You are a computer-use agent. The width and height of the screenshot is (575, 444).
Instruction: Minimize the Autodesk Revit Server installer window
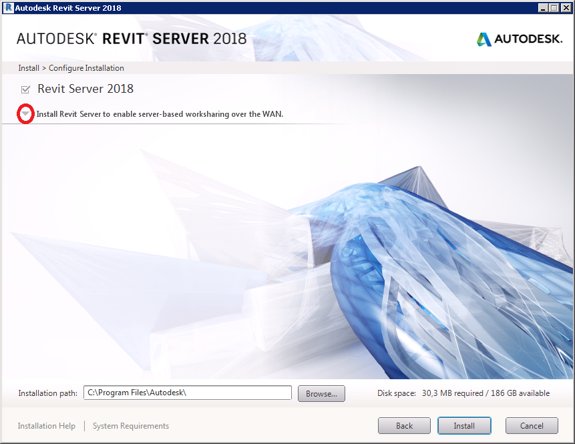pyautogui.click(x=544, y=8)
